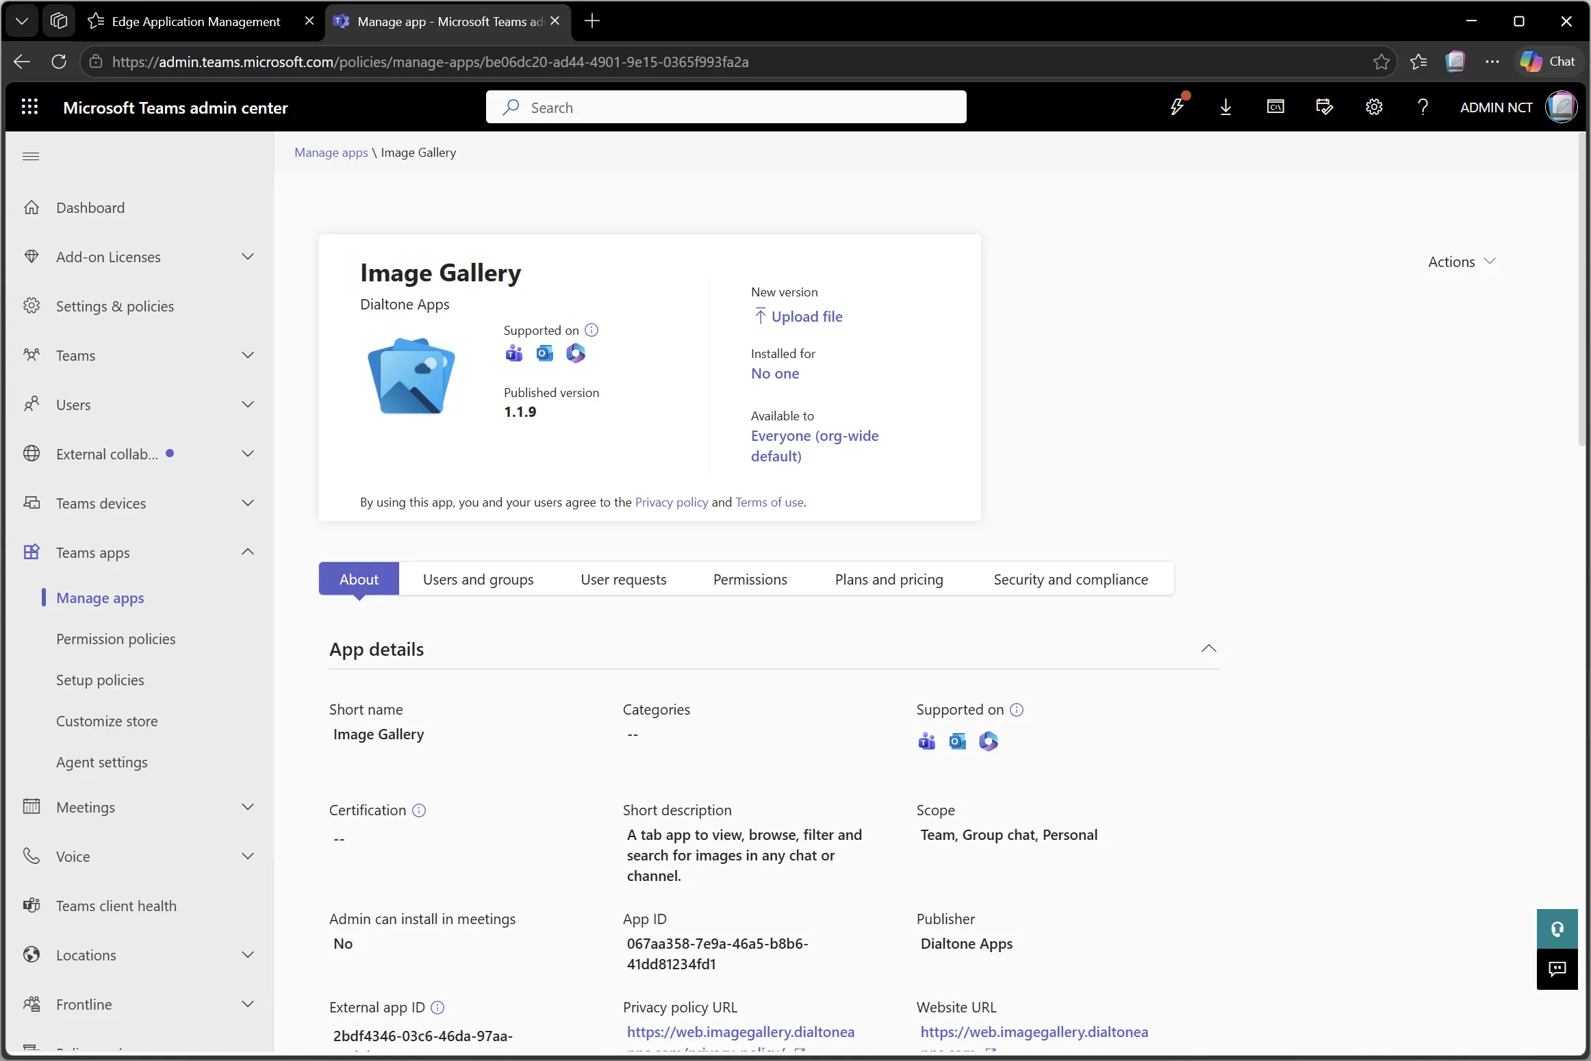
Task: Open the headset support button
Action: (1557, 929)
